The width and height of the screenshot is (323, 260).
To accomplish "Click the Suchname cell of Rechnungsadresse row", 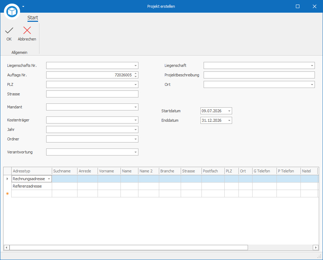I will [64, 179].
